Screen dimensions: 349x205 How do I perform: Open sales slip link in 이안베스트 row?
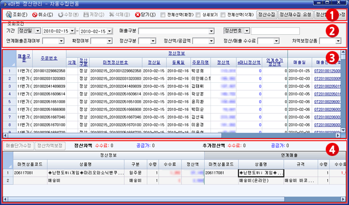[327, 79]
